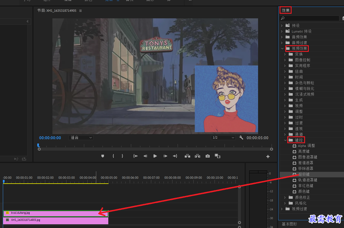Viewport: 344px width, 228px height.
Task: Select the XHS_1635318714905.jpg timeline clip
Action: coord(56,220)
